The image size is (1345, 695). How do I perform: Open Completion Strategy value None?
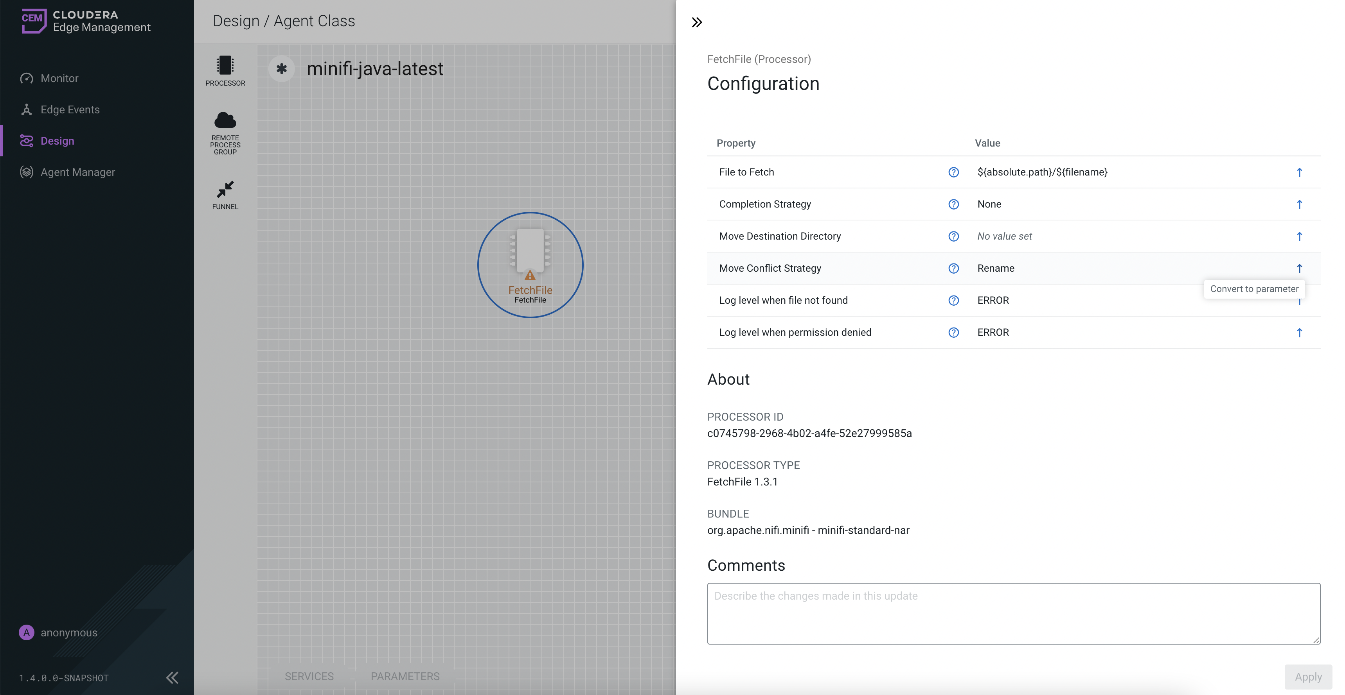(x=989, y=204)
